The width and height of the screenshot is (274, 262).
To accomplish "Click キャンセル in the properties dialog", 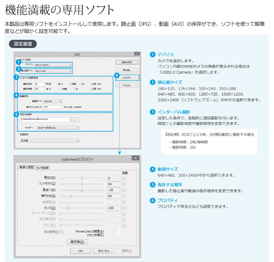I will pos(104,251).
